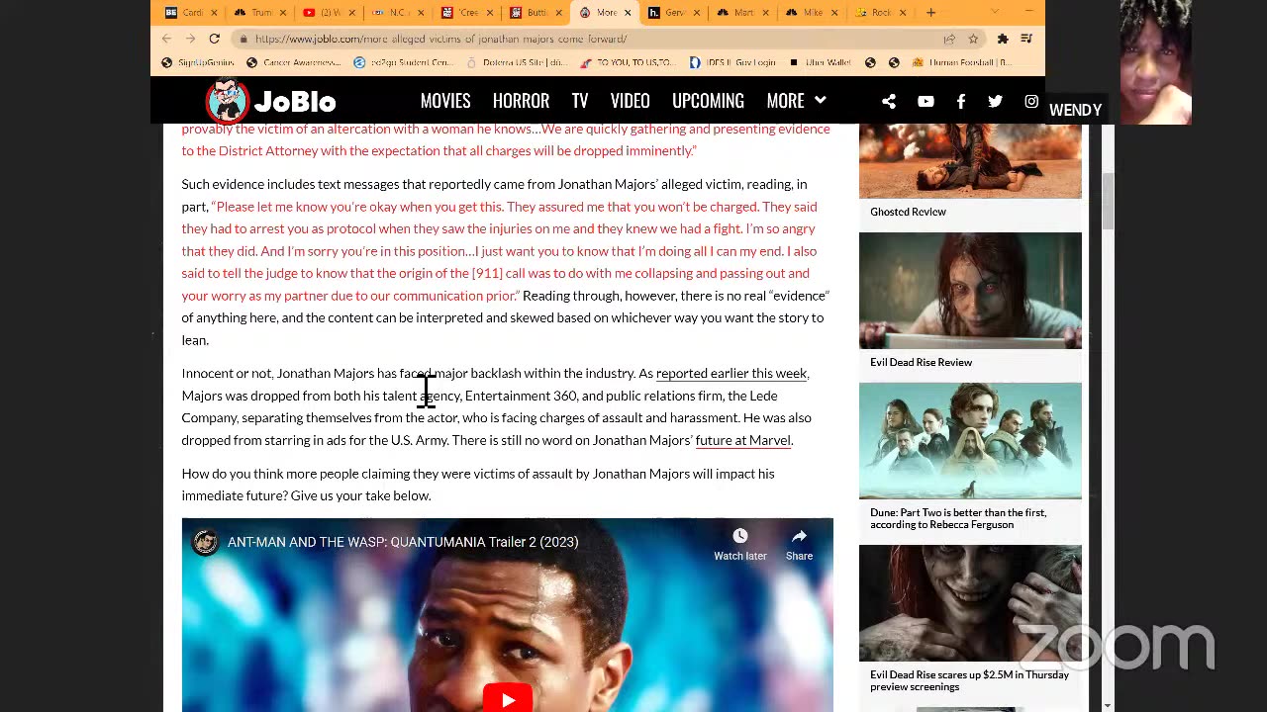
Task: Click the Evil Dead Rise box office thumbnail
Action: (970, 603)
